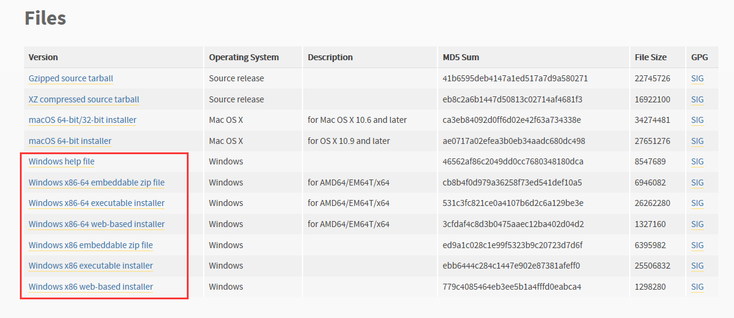This screenshot has height=318, width=734.
Task: Download Windows x86 embeddable zip file
Action: 90,245
